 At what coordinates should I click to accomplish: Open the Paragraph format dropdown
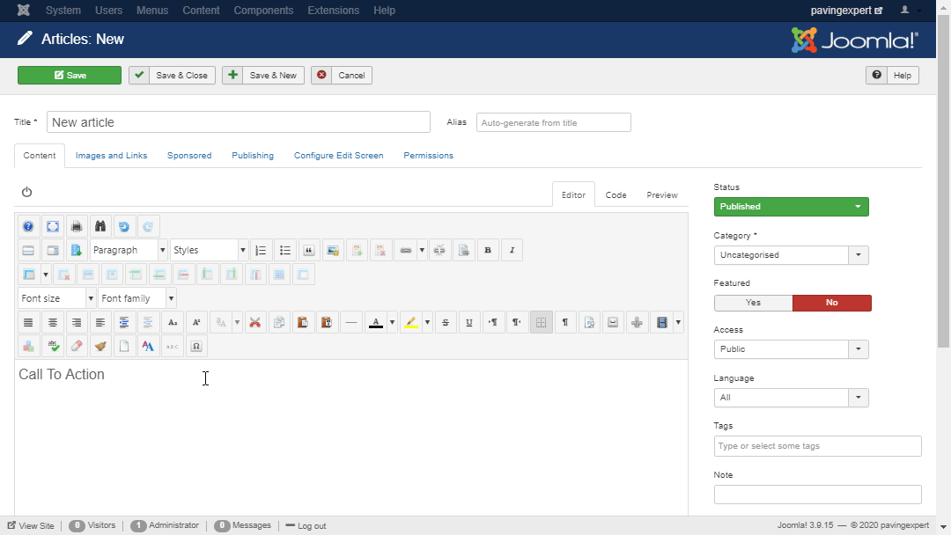129,250
